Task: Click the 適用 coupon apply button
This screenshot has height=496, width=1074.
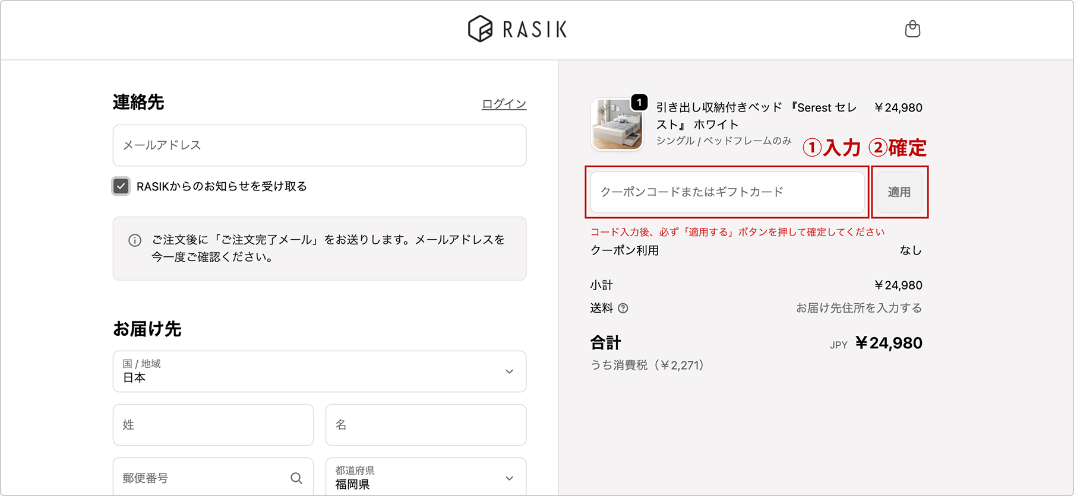Action: (899, 192)
